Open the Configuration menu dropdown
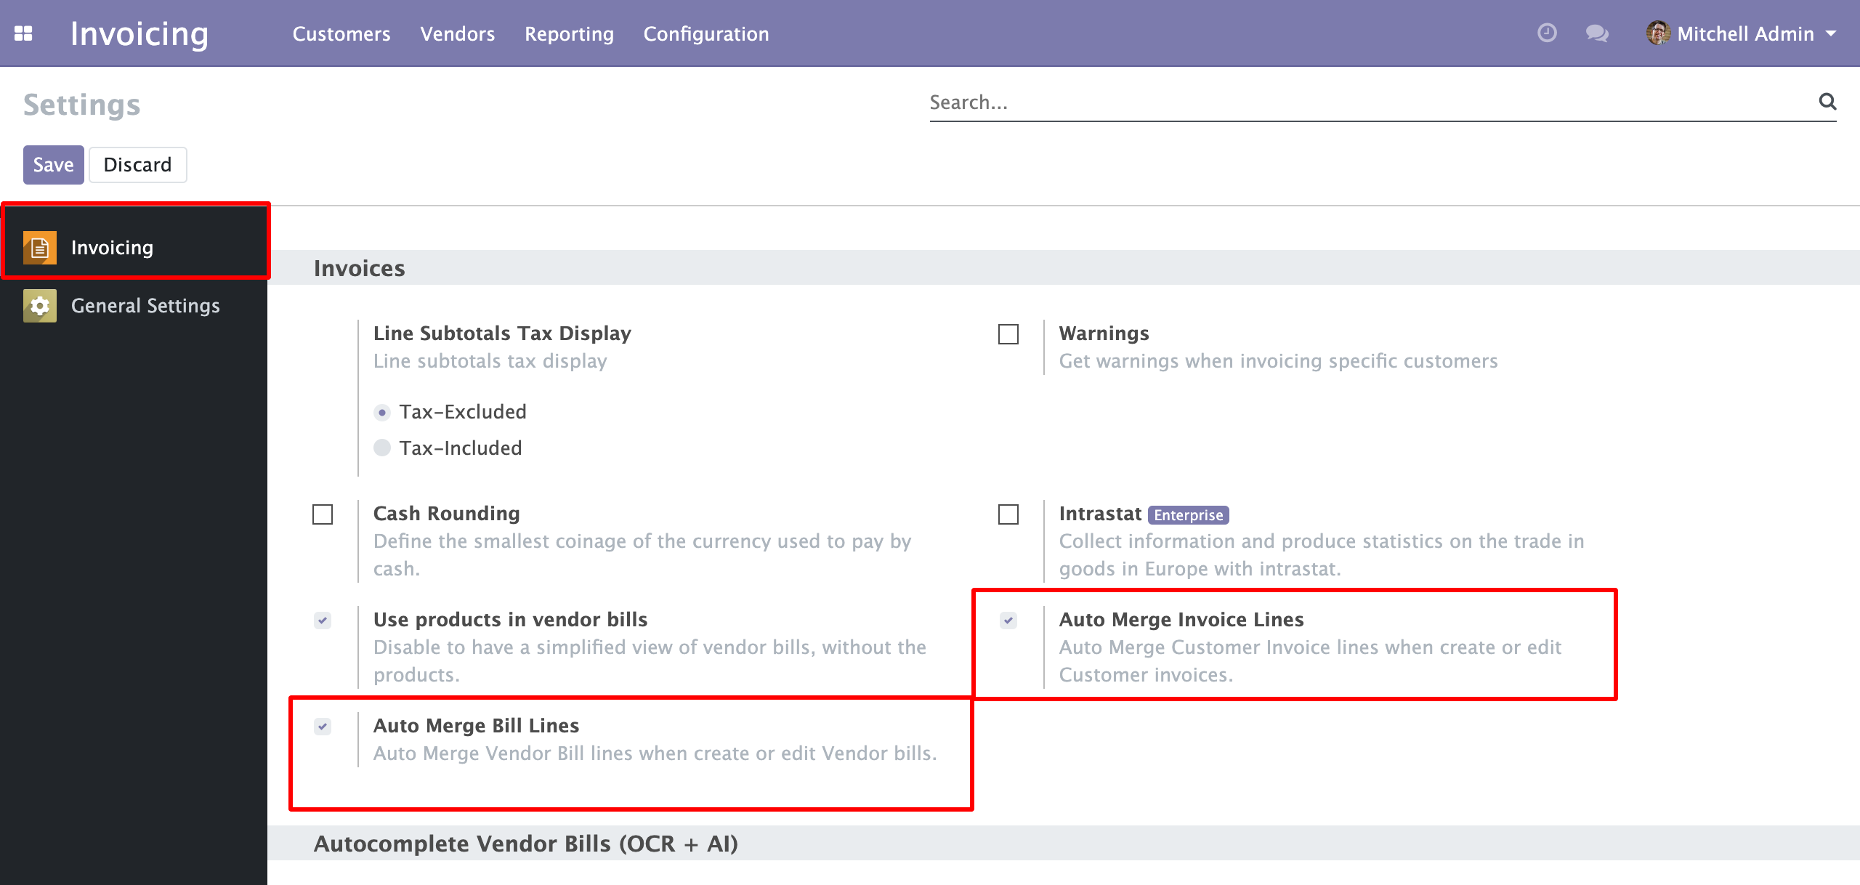Screen dimensions: 1860x885 coord(705,33)
